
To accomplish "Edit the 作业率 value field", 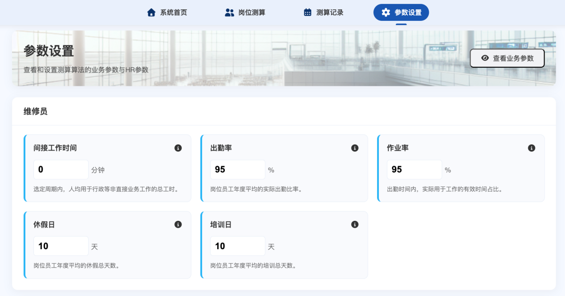I will [x=415, y=170].
